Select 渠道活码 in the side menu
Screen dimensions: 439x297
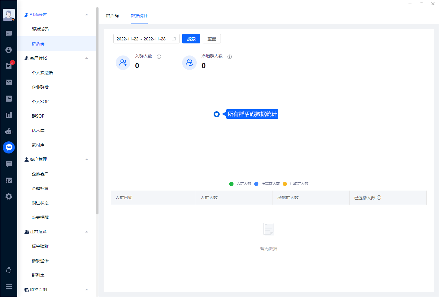point(40,29)
